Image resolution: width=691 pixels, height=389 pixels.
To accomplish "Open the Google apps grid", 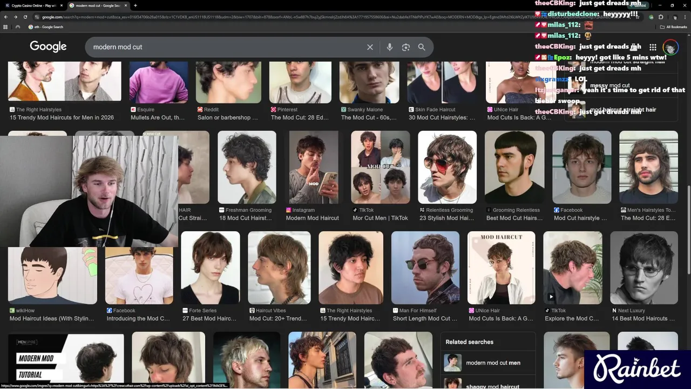I will coord(653,47).
